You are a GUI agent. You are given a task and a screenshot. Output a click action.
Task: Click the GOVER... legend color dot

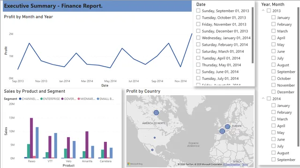(62, 98)
